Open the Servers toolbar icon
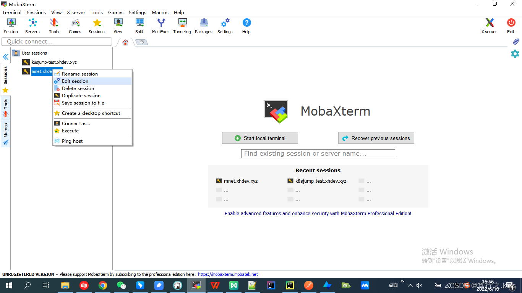Viewport: 522px width, 293px height. [x=32, y=26]
